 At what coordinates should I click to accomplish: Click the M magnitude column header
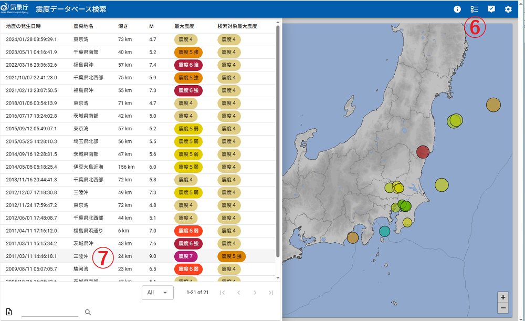click(x=151, y=26)
